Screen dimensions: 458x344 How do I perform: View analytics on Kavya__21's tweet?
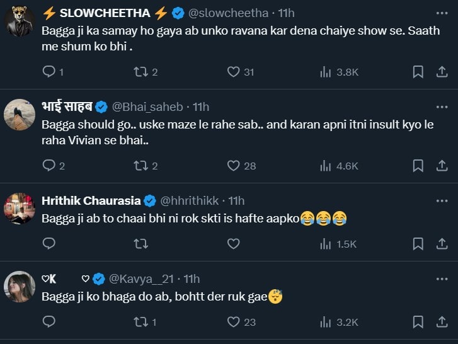point(326,322)
